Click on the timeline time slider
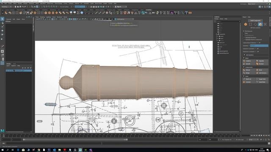This screenshot has width=271, height=152. [121, 136]
